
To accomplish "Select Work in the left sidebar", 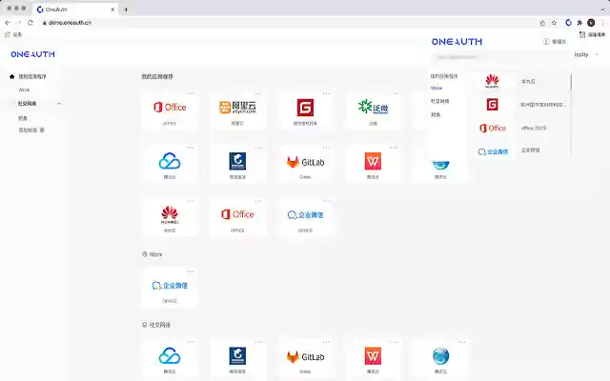I will [24, 90].
